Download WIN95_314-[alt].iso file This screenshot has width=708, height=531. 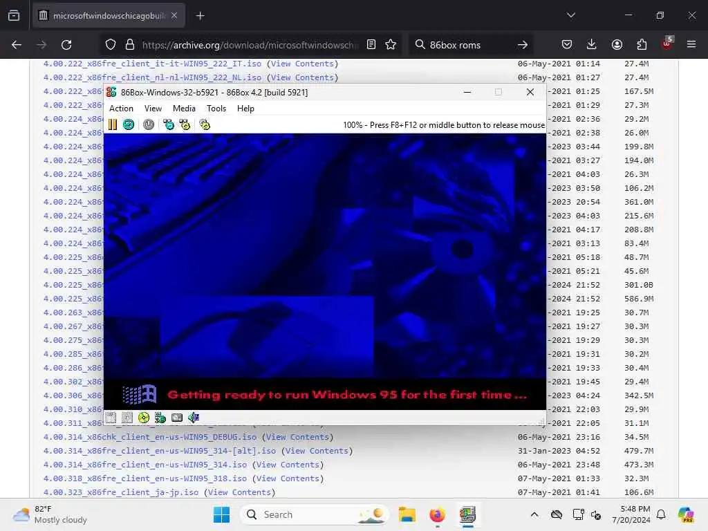(160, 451)
